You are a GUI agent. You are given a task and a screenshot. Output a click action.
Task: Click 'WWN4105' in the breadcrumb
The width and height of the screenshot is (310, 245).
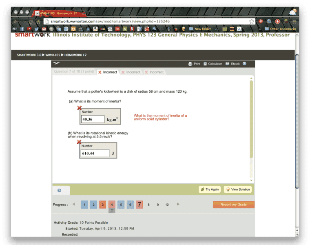pyautogui.click(x=53, y=55)
